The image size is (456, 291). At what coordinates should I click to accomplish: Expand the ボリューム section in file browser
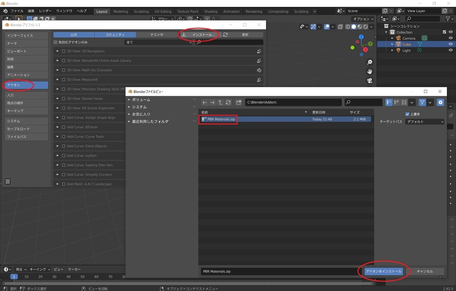(129, 100)
